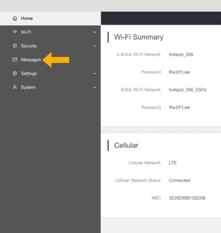Expand the System submenu arrow
This screenshot has height=233, width=221.
click(x=95, y=87)
